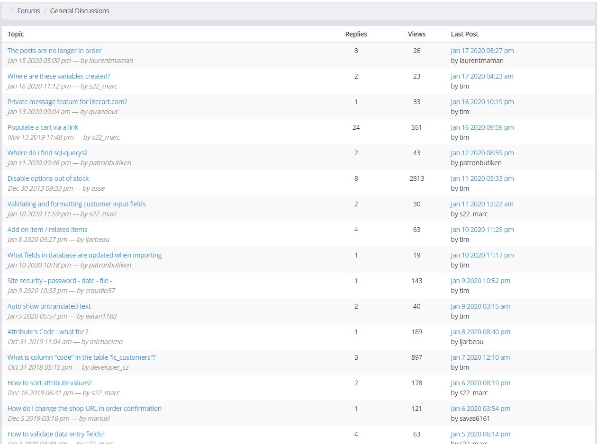Open 'Where are these variables created?' topic
The image size is (597, 444).
(59, 76)
